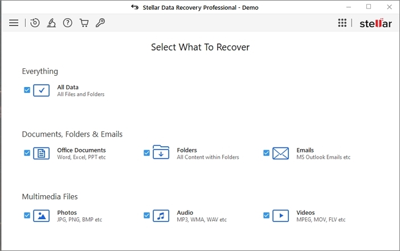
Task: Click the shopping cart buy icon
Action: click(84, 23)
